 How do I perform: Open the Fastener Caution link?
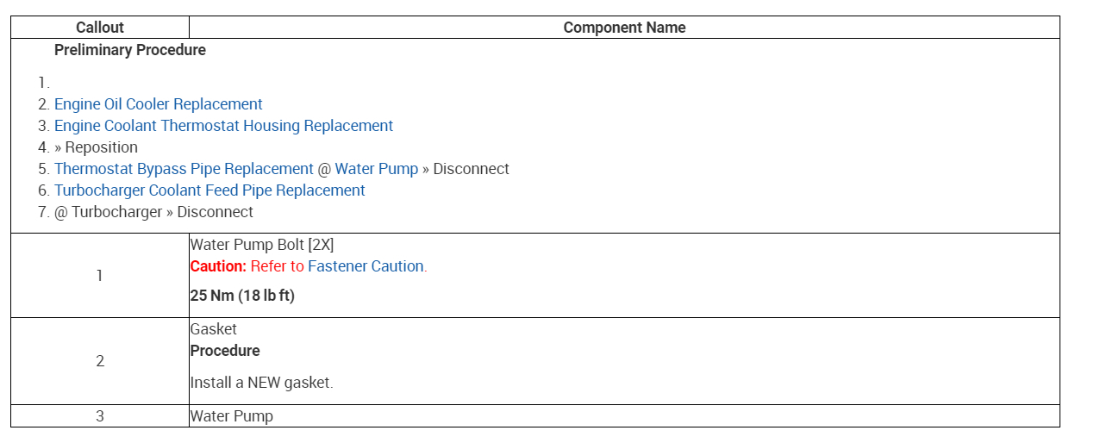click(366, 266)
